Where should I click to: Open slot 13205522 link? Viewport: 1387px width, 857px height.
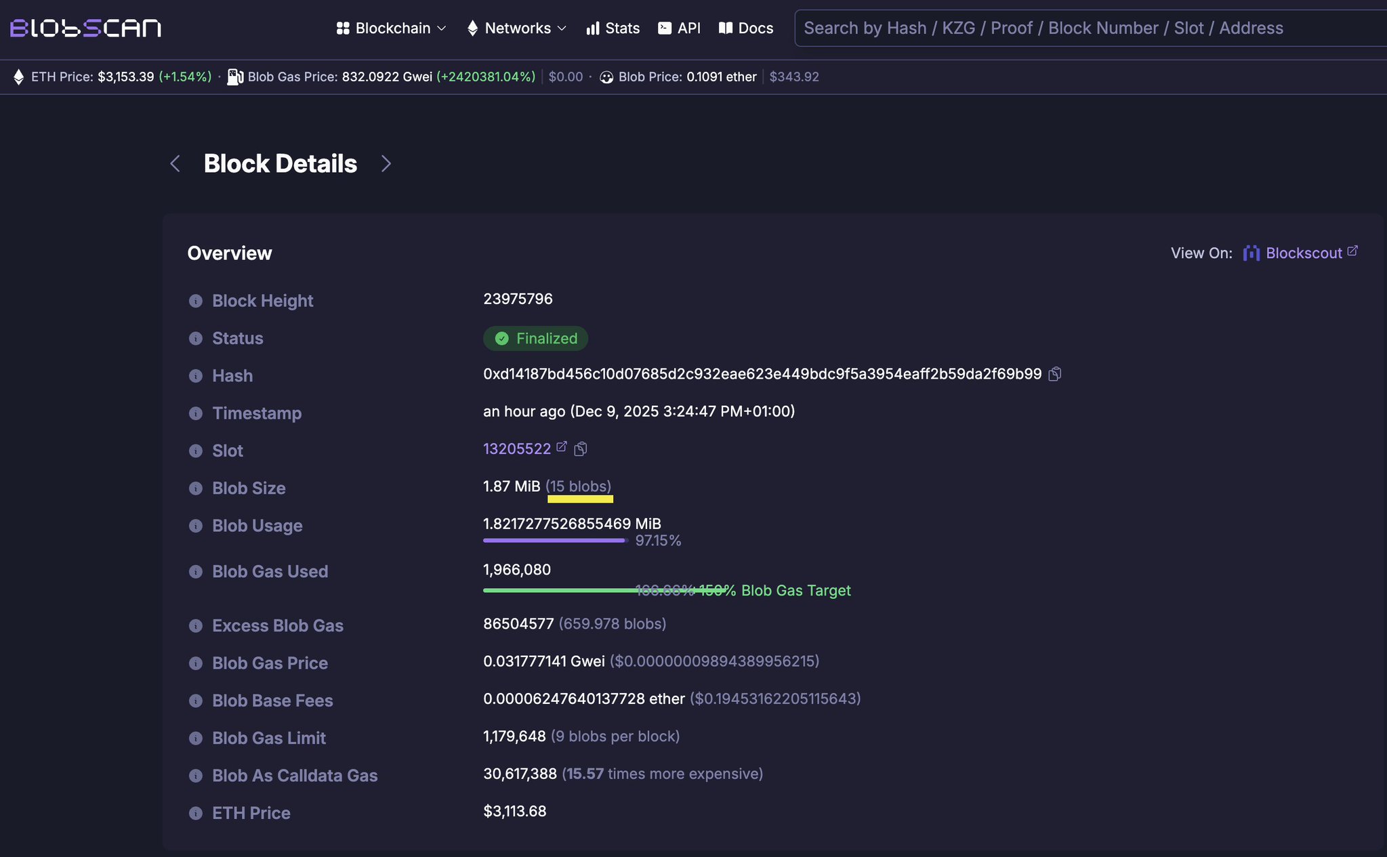516,449
